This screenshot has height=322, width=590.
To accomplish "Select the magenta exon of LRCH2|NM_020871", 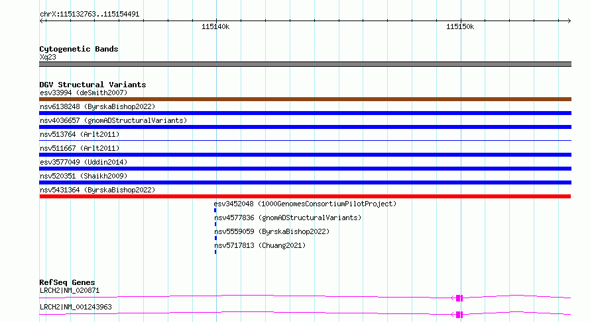I will 459,298.
